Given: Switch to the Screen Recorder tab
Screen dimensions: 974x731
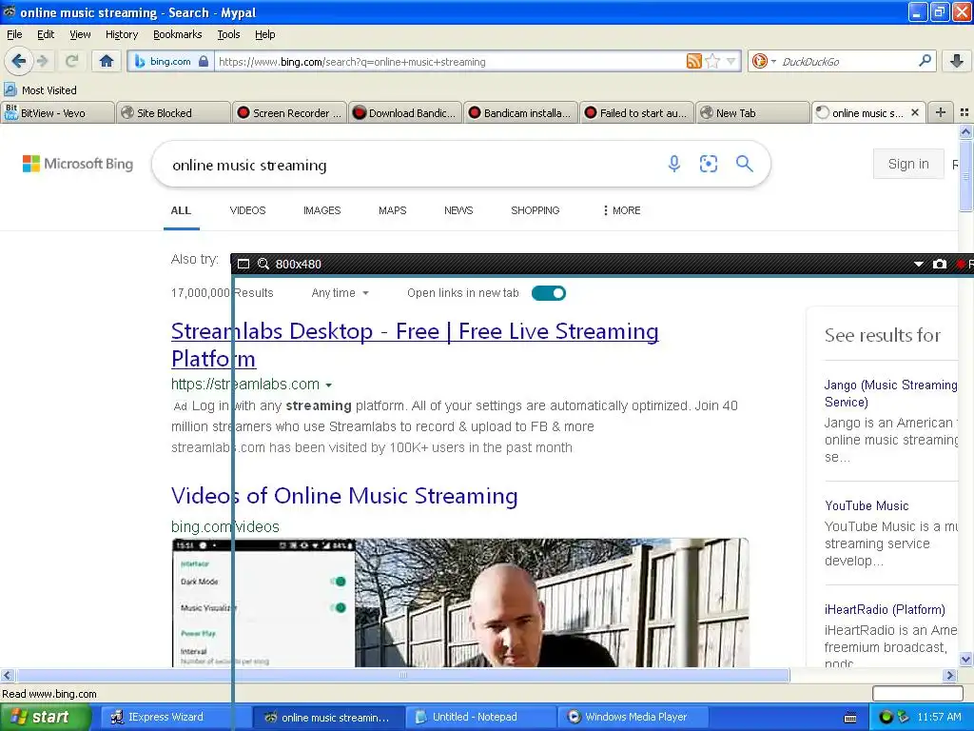Looking at the screenshot, I should [289, 112].
